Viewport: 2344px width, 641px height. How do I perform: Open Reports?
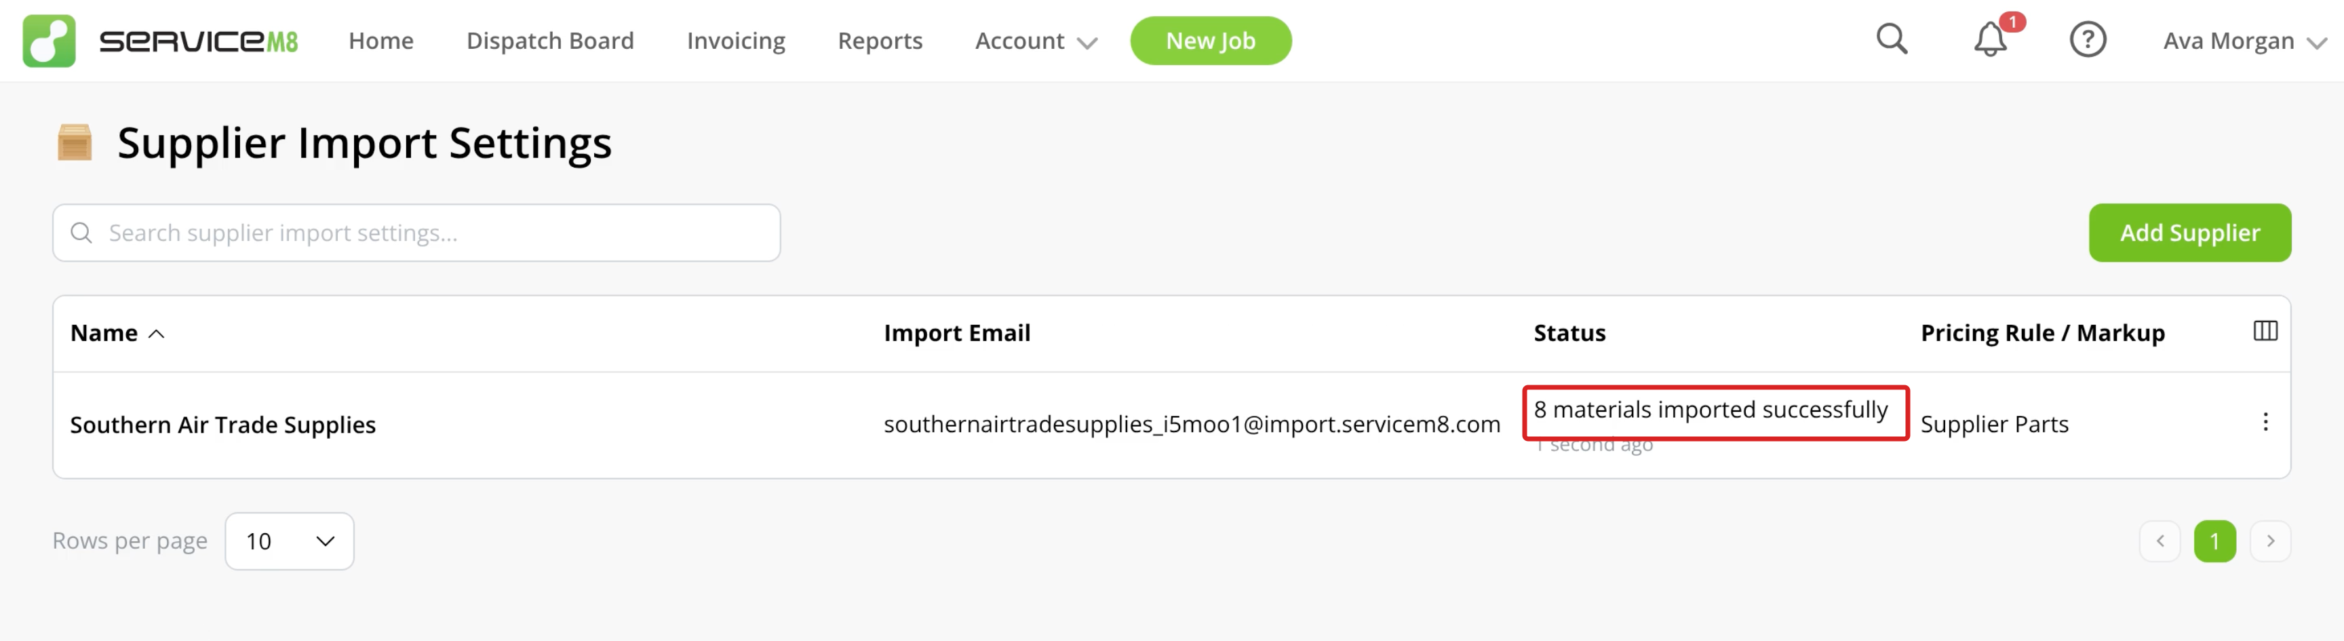[880, 41]
